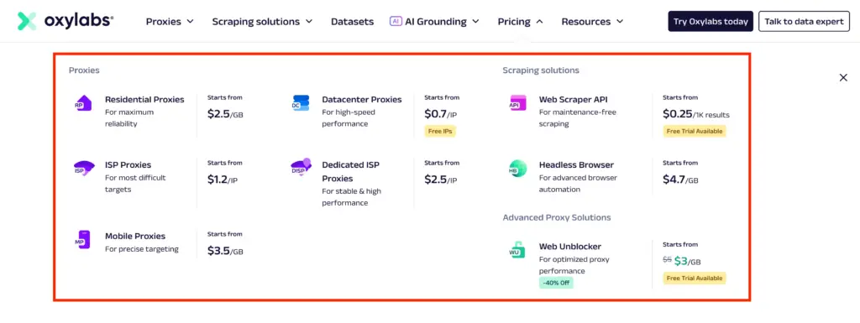Click the Residential Proxies RP icon
Viewport: 860px width, 323px height.
pos(83,103)
